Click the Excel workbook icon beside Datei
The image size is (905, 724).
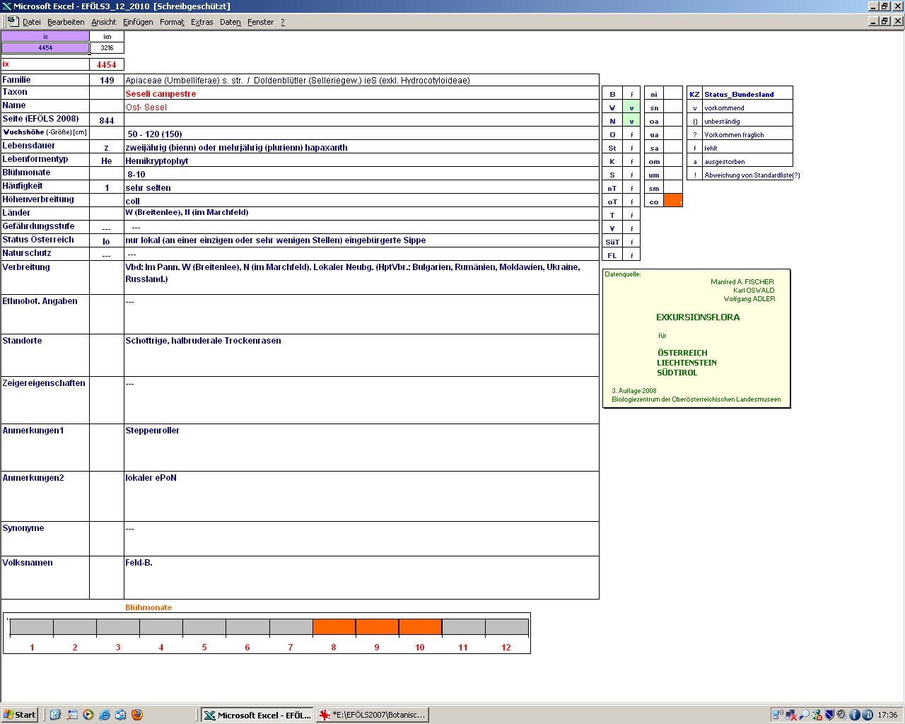tap(13, 21)
